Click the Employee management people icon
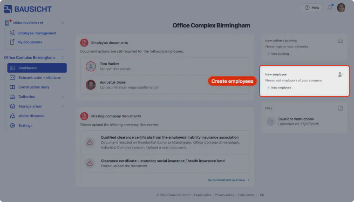 [12, 33]
